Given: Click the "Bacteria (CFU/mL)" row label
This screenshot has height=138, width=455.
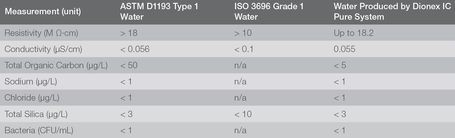Looking at the screenshot, I should point(39,130).
